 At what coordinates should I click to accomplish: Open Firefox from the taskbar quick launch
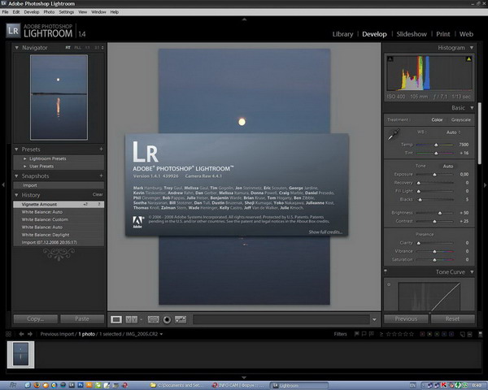(37, 385)
